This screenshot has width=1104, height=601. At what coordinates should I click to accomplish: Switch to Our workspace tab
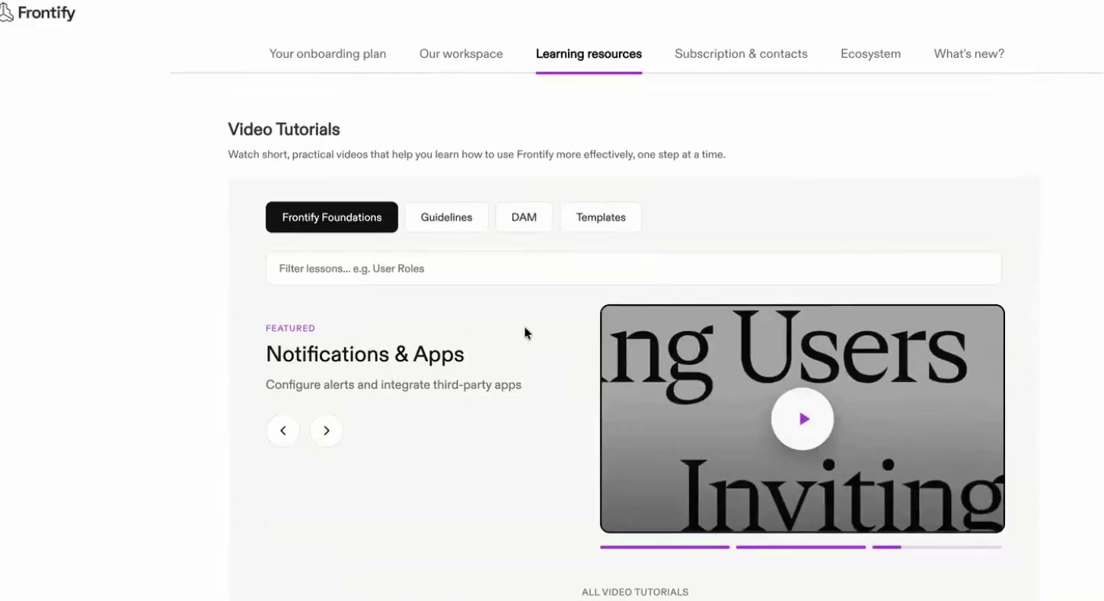(x=461, y=54)
